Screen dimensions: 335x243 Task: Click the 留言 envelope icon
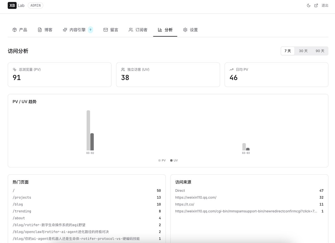coord(106,30)
